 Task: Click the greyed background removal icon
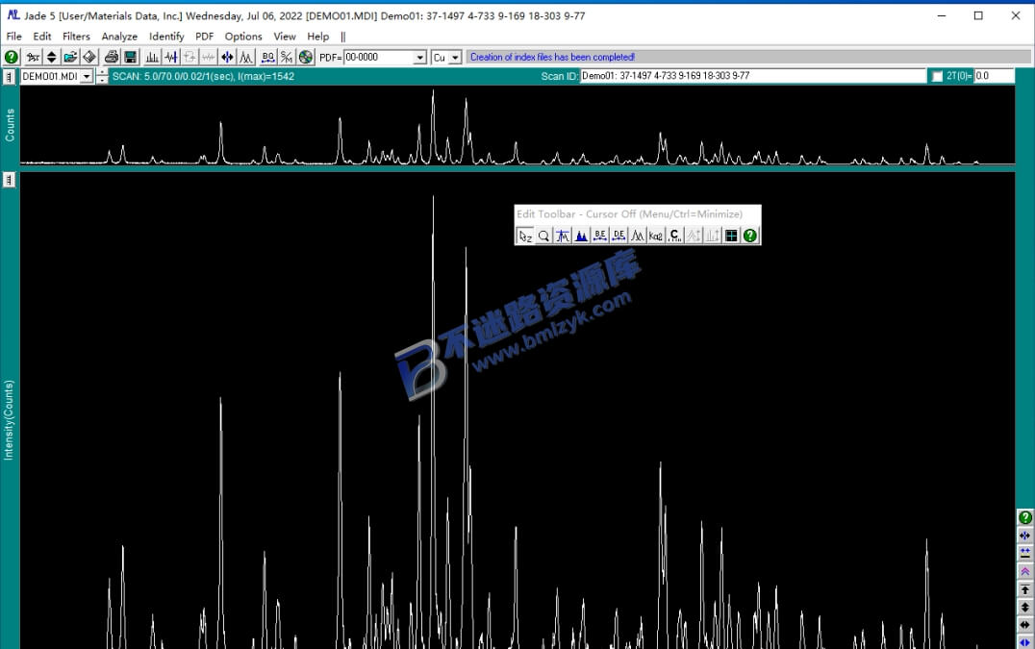pyautogui.click(x=190, y=58)
